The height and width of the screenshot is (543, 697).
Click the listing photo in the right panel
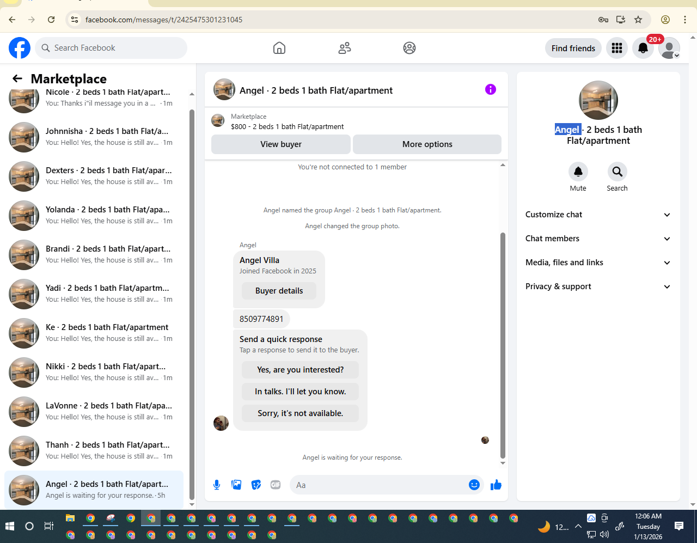598,100
